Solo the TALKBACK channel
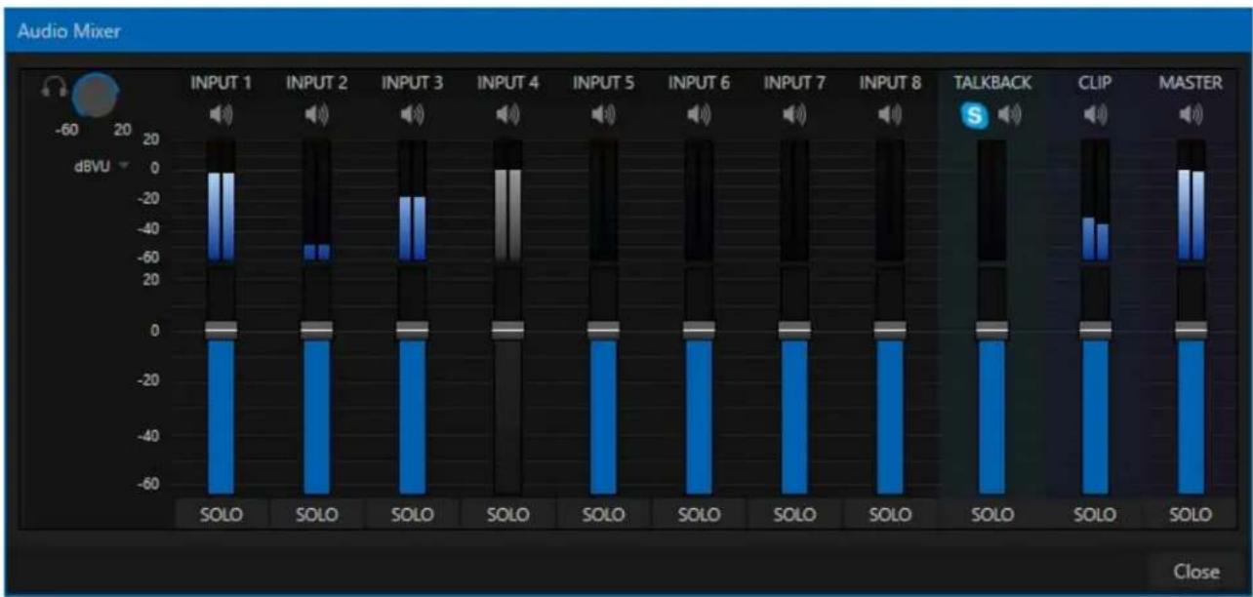The height and width of the screenshot is (597, 1253). pos(992,514)
